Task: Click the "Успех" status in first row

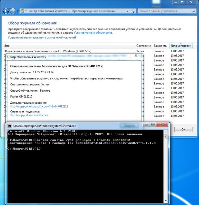Action: click(x=140, y=51)
